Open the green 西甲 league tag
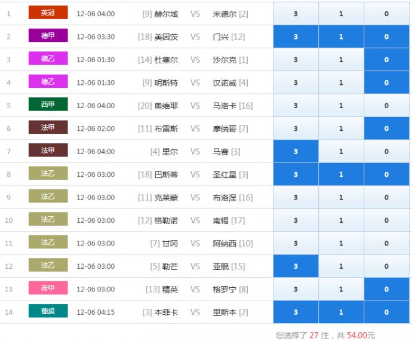The image size is (412, 341). (x=48, y=105)
